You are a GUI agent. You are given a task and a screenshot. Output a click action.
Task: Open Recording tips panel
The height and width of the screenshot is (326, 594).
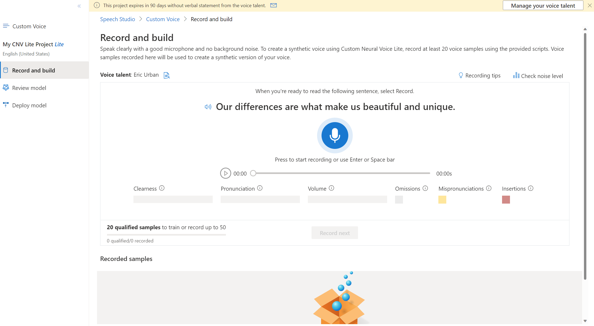[x=480, y=75]
